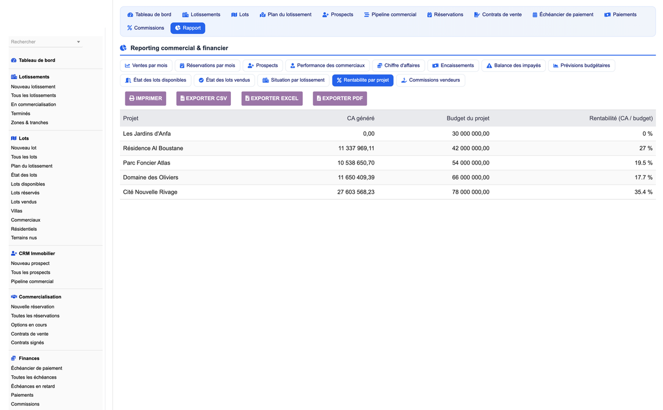Click the Les Jardins d'Anfa row name

(x=147, y=134)
